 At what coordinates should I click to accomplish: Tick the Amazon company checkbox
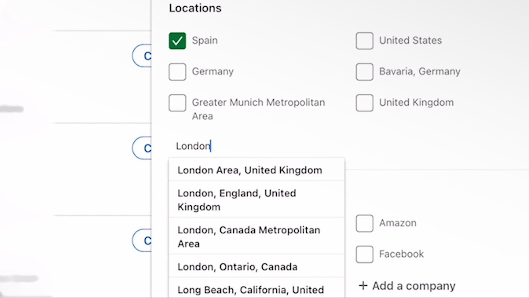point(364,223)
